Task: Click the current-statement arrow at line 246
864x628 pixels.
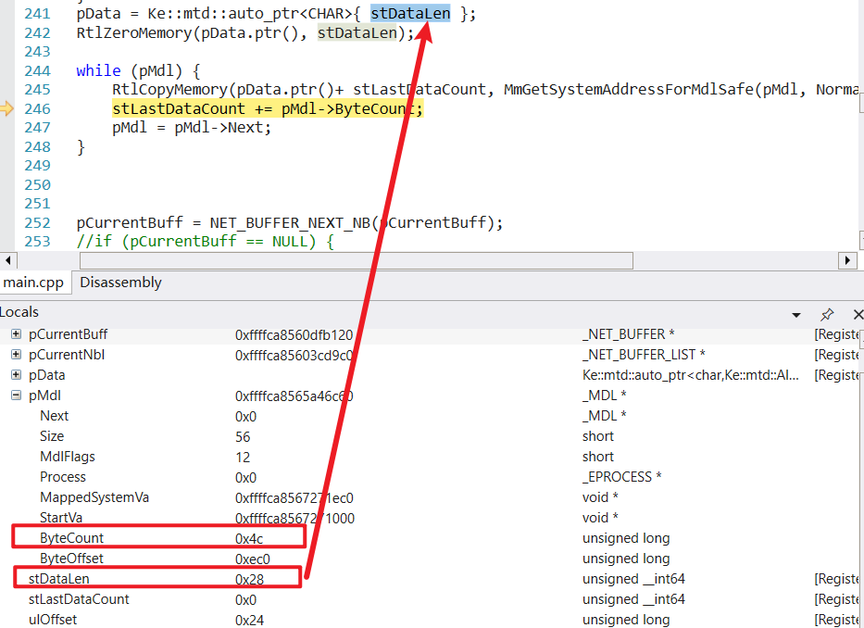Action: (x=6, y=108)
